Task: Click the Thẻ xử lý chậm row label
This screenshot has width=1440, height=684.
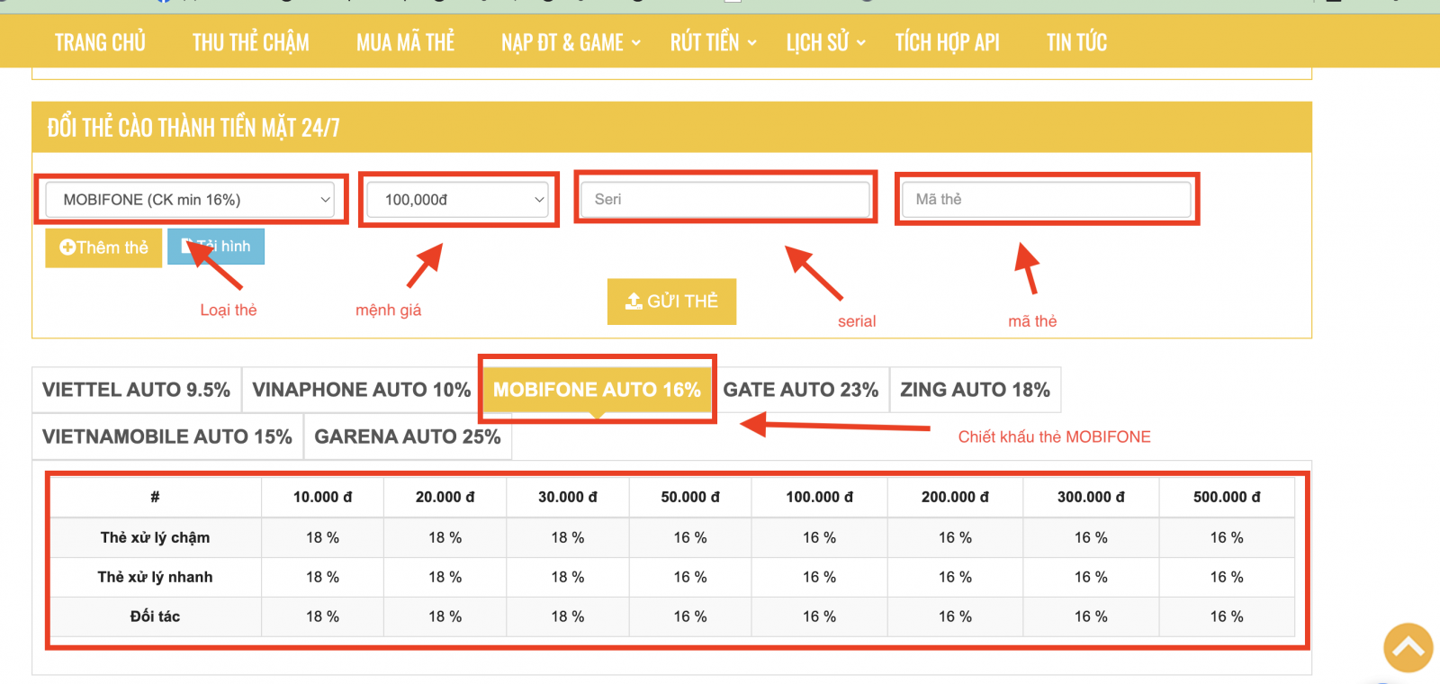Action: (155, 537)
